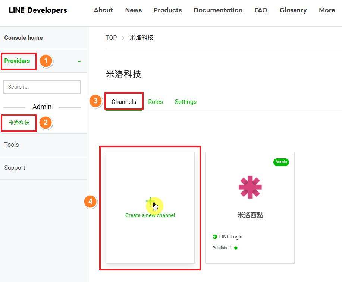Switch to the Channels tab
Screen dimensions: 342x282
[124, 102]
